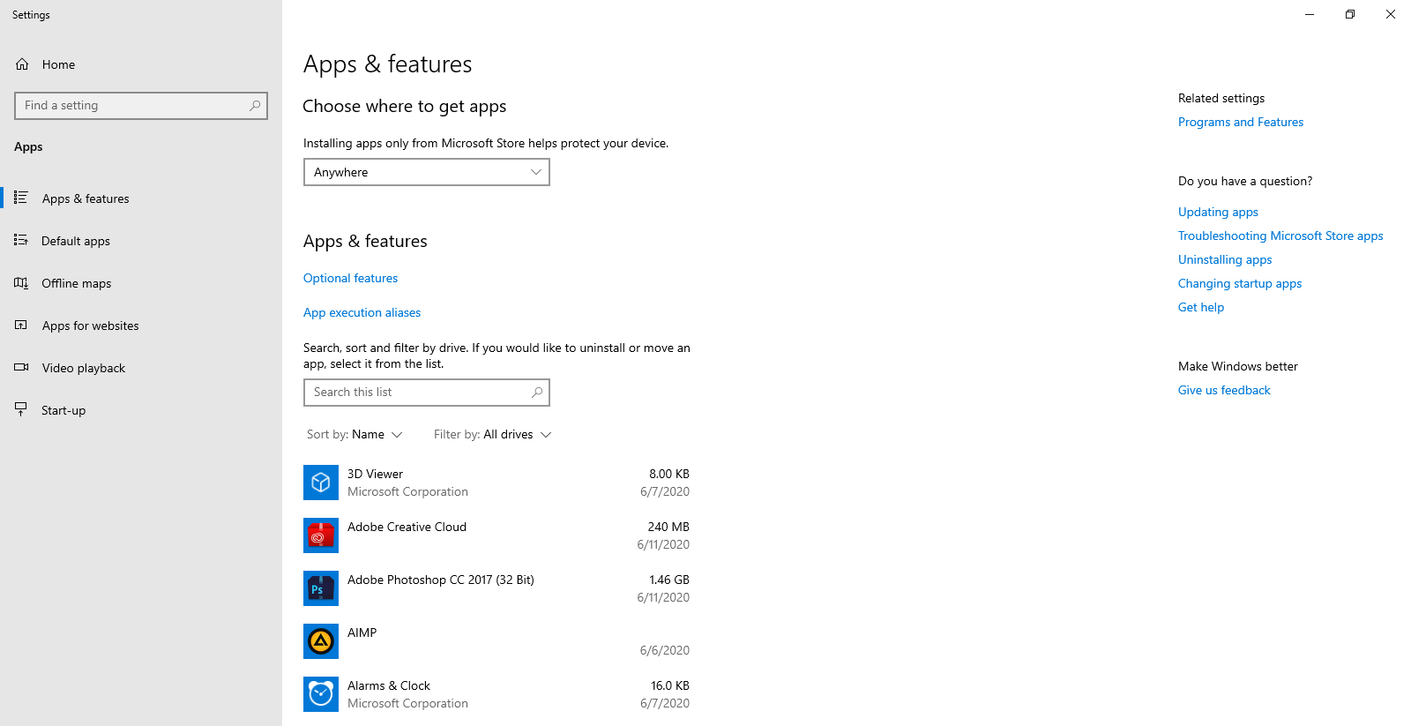The image size is (1411, 726).
Task: Open the Filter by All drives dropdown
Action: pos(492,435)
